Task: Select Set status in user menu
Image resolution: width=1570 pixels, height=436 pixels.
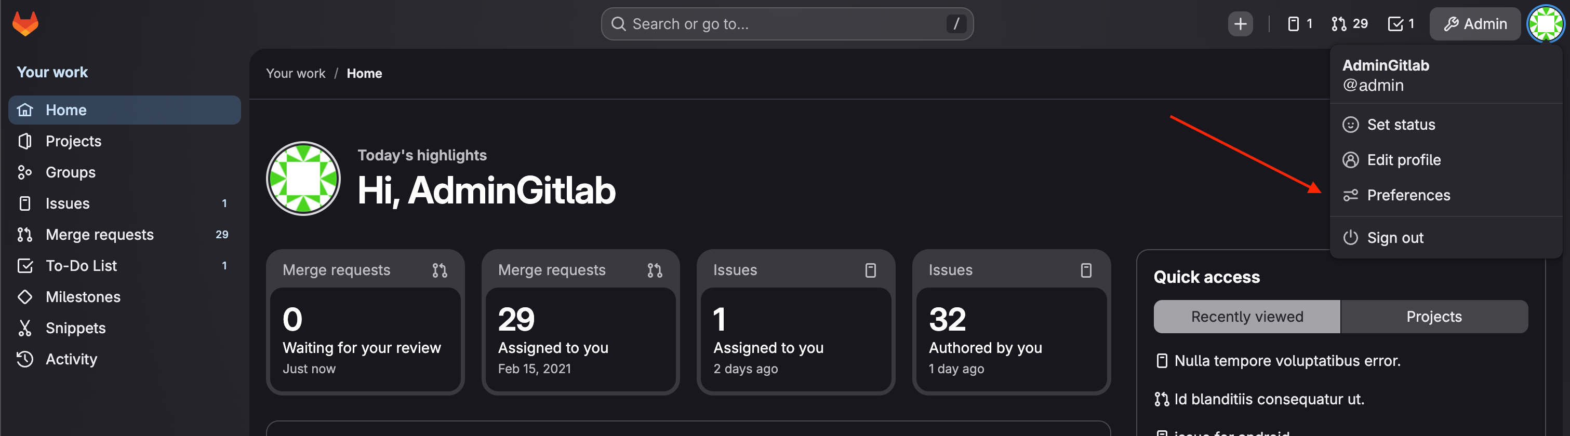Action: tap(1446, 125)
